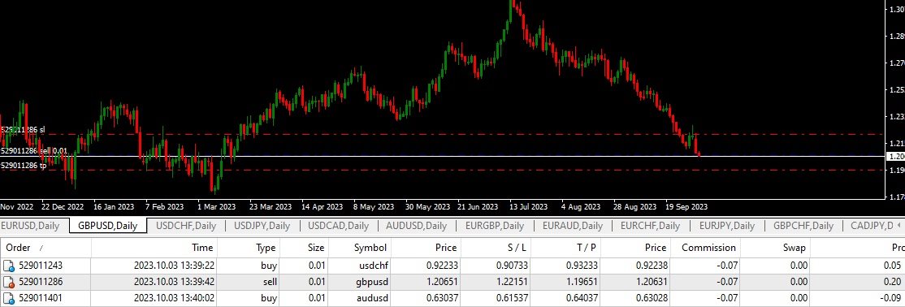Sort trades by the Time column header
The image size is (905, 307).
tap(202, 248)
